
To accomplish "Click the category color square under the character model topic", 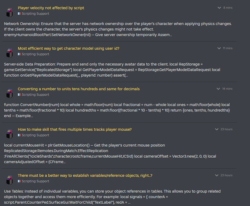I will (19, 54).
